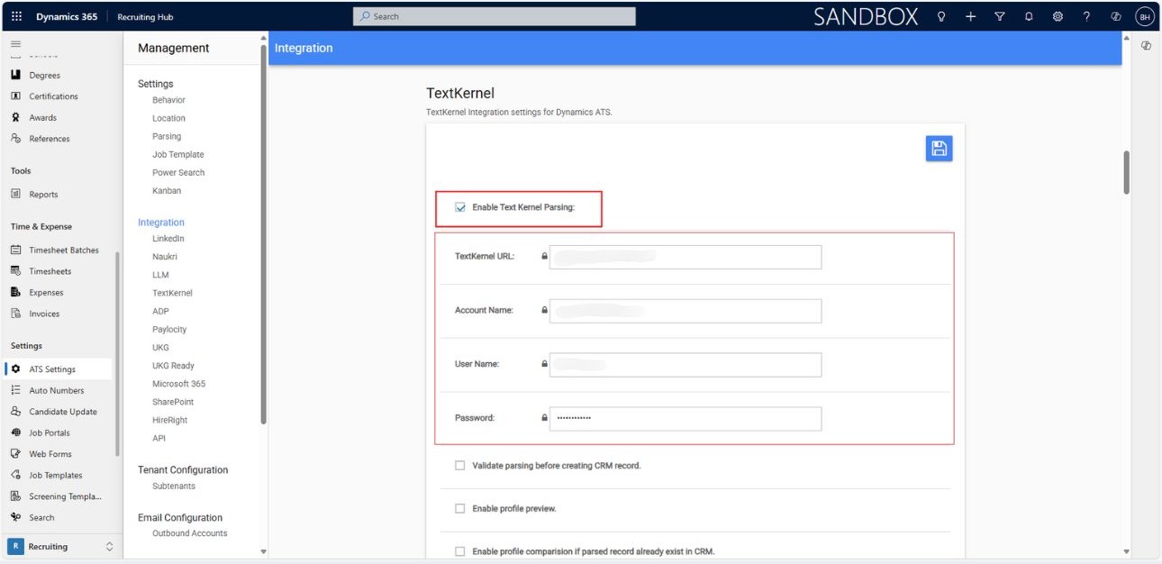
Task: Click the Invoices icon in left navigation
Action: pos(15,314)
